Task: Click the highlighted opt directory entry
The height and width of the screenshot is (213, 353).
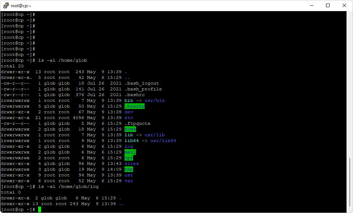Action: [129, 158]
